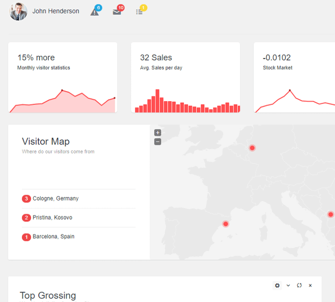This screenshot has height=302, width=335.
Task: Click the Cologne marker on map
Action: (x=252, y=148)
